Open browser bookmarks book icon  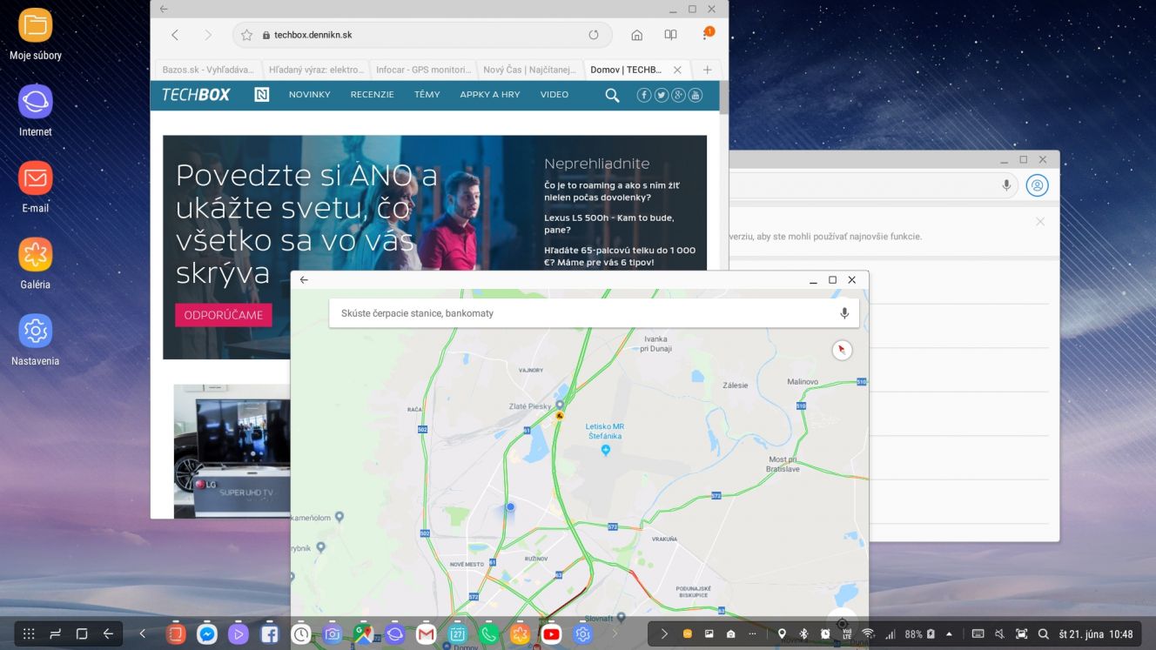coord(670,35)
